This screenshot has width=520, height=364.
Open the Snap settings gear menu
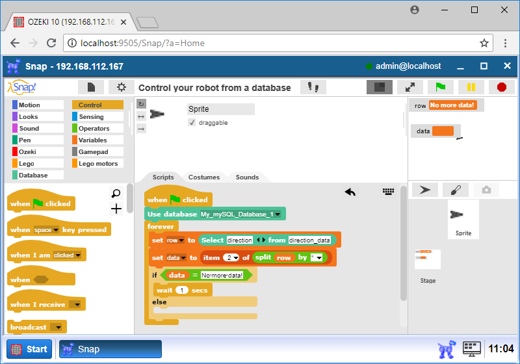pyautogui.click(x=122, y=87)
